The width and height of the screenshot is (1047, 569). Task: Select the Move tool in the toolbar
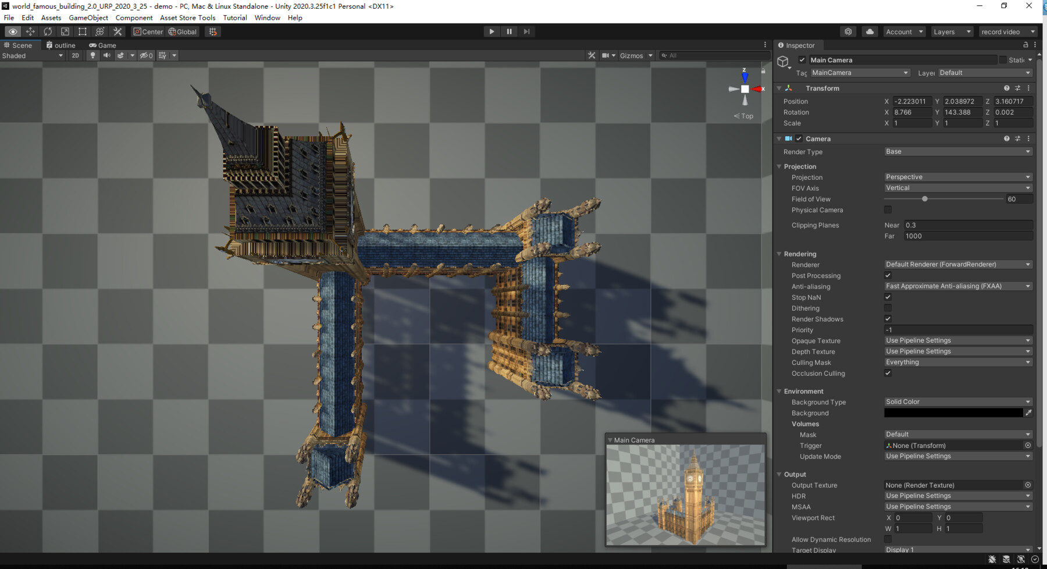pyautogui.click(x=30, y=31)
